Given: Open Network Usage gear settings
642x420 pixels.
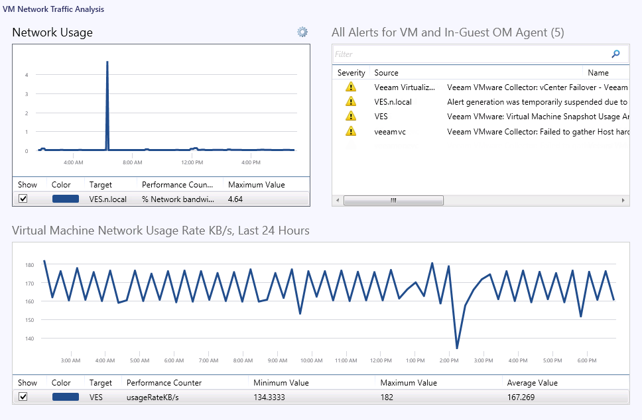Looking at the screenshot, I should 302,32.
